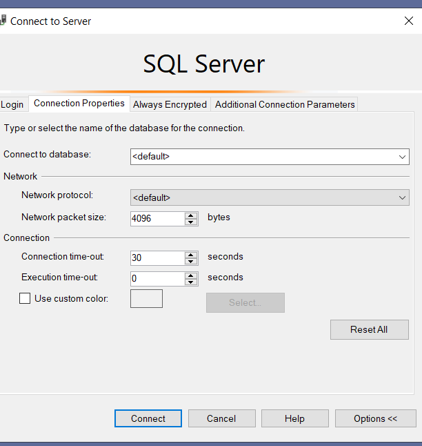Image resolution: width=422 pixels, height=446 pixels.
Task: Increase network packet size with up arrow
Action: click(191, 215)
